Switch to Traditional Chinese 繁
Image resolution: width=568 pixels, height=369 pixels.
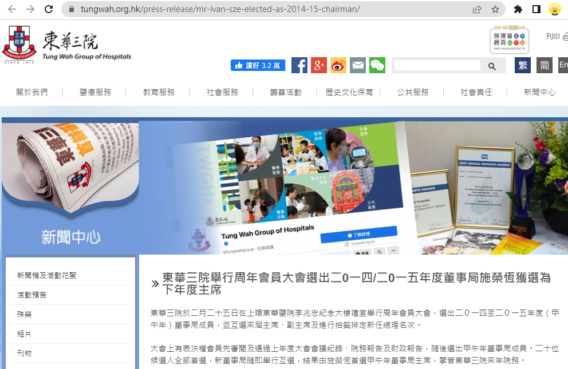point(523,65)
